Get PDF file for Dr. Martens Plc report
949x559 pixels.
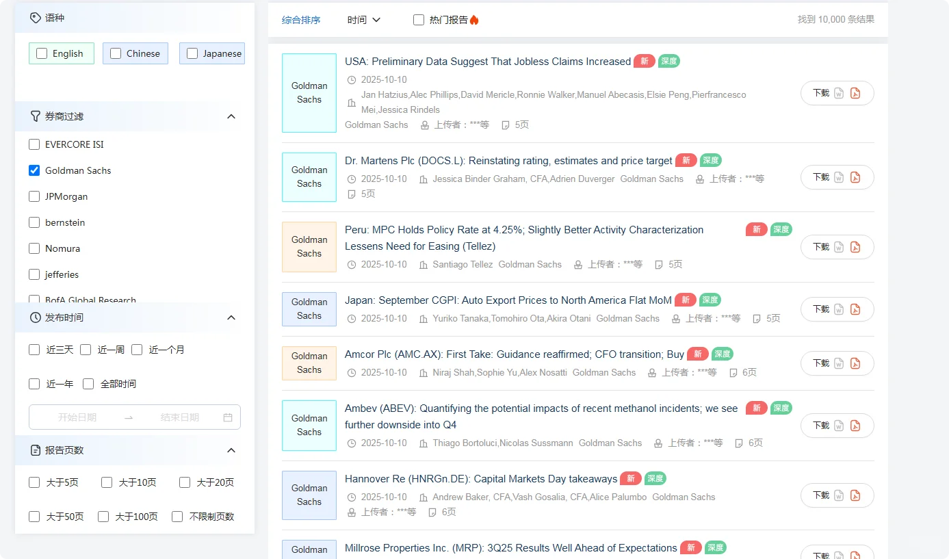tap(855, 177)
